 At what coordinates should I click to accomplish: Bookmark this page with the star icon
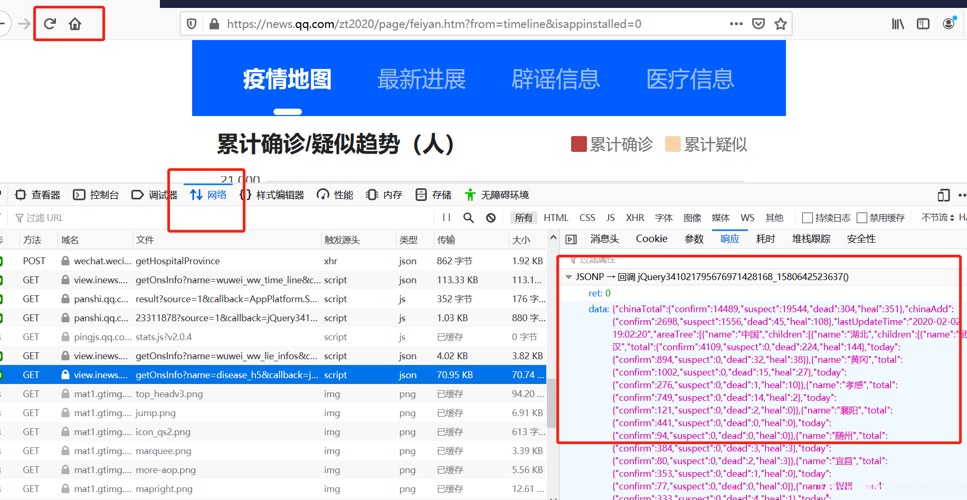point(781,24)
